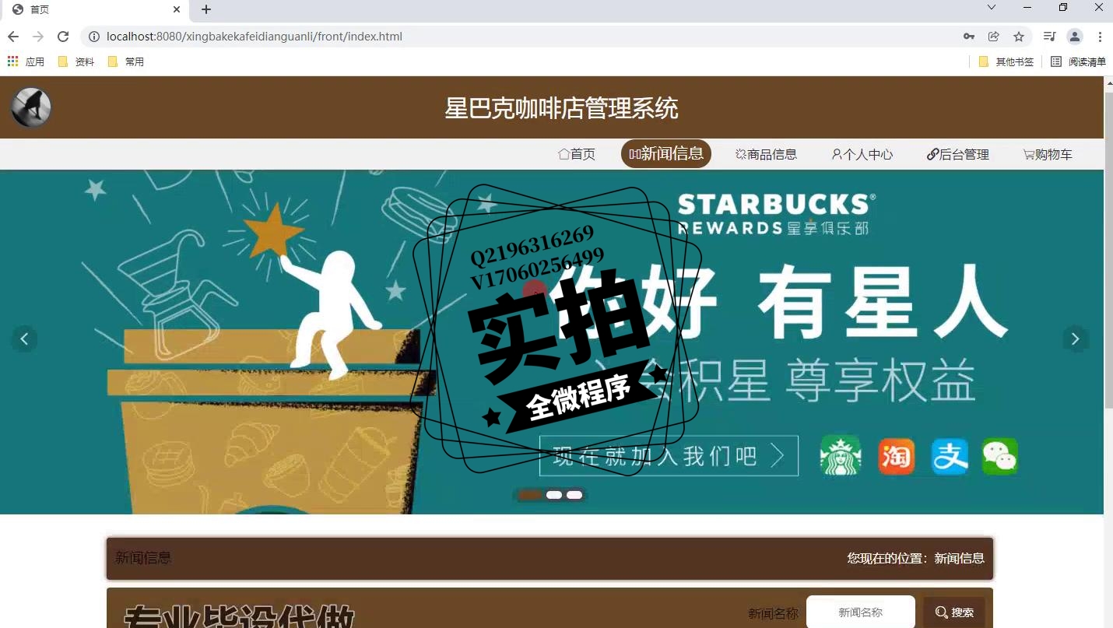Go to 首页 in navigation
Viewport: 1113px width, 628px height.
tap(577, 154)
